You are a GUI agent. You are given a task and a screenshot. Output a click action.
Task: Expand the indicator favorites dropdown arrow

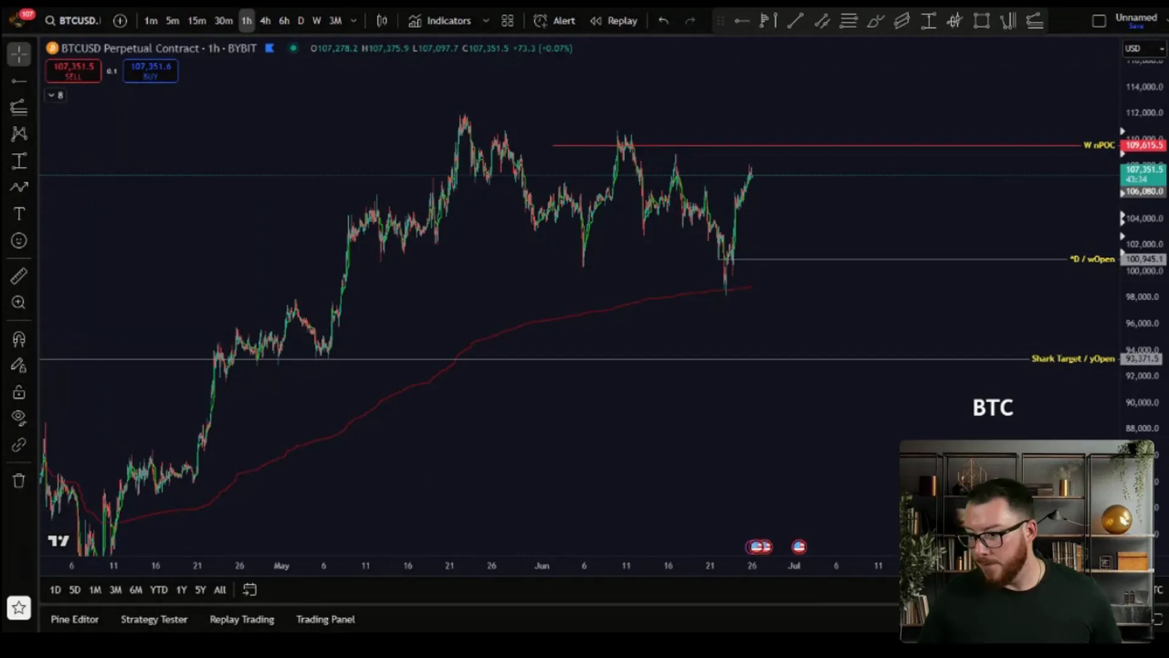[486, 21]
